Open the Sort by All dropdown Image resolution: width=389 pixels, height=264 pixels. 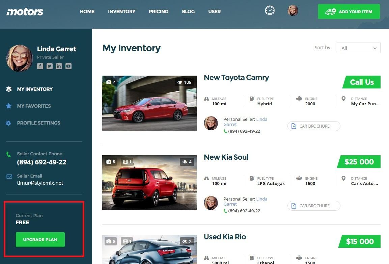coord(359,48)
